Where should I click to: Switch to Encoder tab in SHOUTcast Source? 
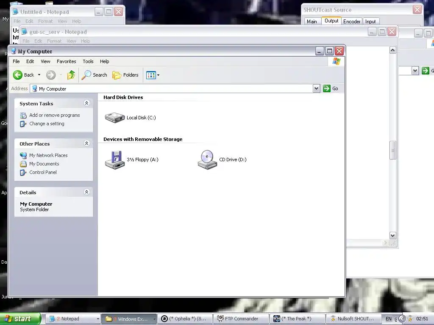pos(352,22)
